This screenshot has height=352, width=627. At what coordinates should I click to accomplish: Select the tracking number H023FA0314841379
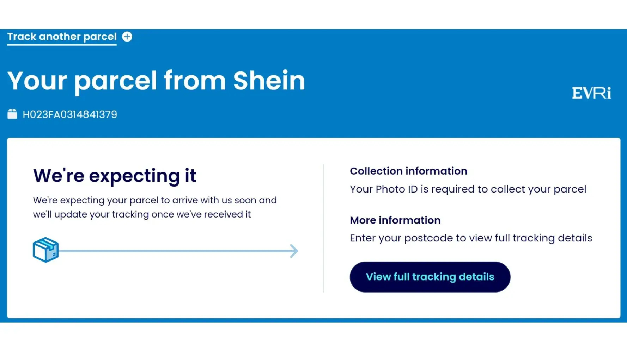pos(70,114)
